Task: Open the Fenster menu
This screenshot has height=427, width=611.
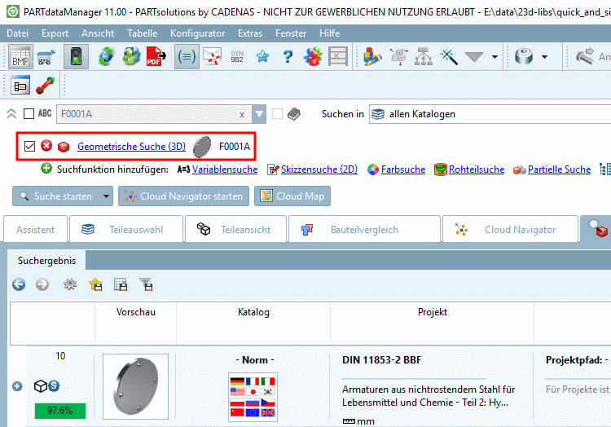Action: (291, 33)
